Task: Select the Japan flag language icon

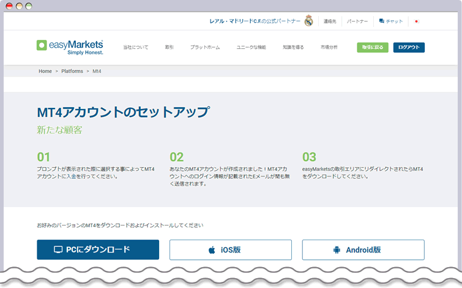Action: (x=416, y=21)
